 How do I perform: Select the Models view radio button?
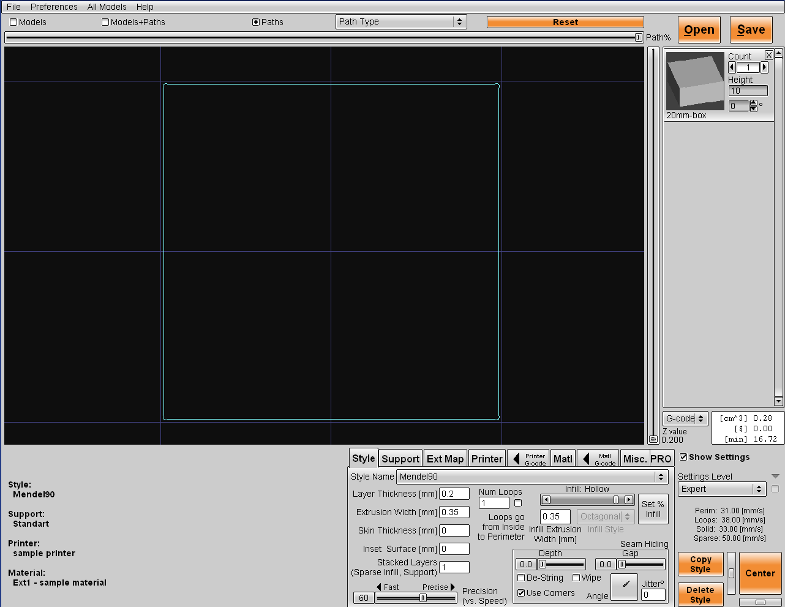[x=13, y=22]
